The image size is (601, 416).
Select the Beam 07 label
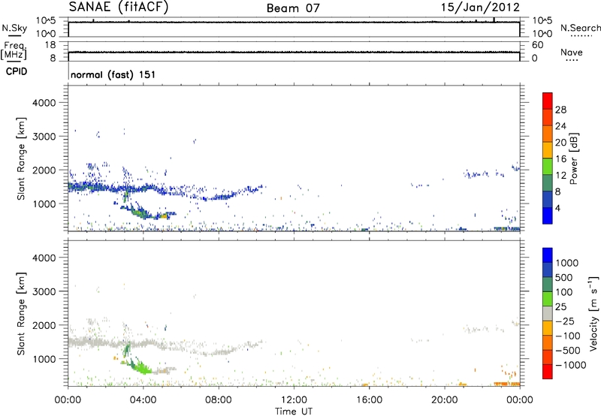click(293, 8)
